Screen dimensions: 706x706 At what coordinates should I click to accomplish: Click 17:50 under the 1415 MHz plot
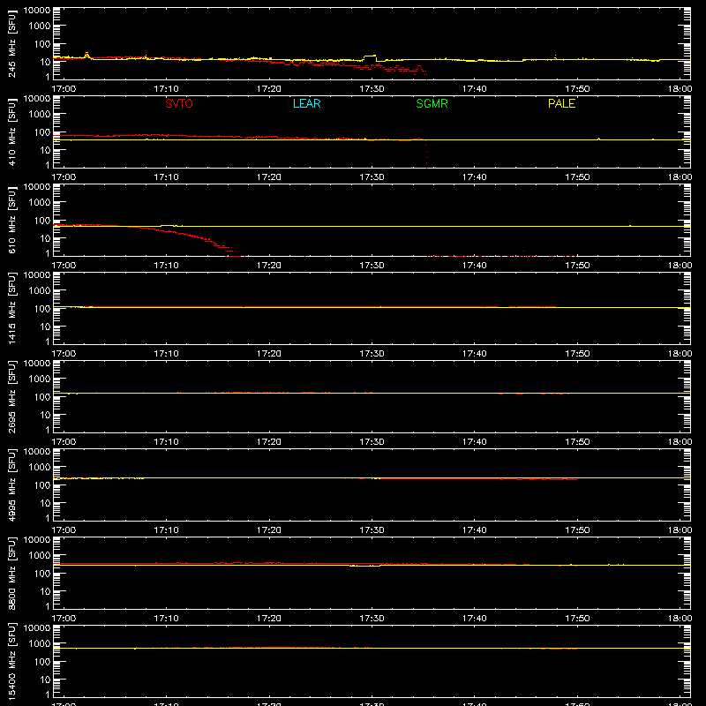click(x=577, y=354)
